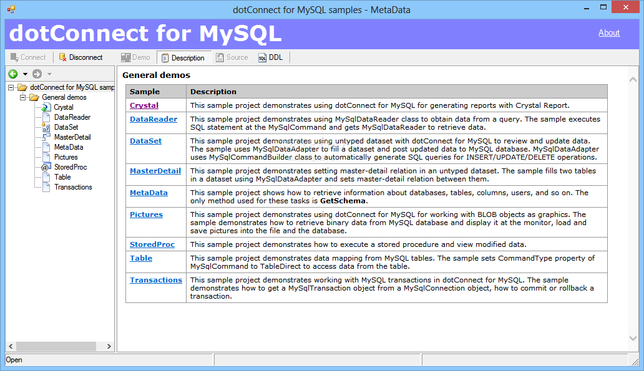Click the General demos folder icon
This screenshot has height=371, width=644.
pos(34,97)
